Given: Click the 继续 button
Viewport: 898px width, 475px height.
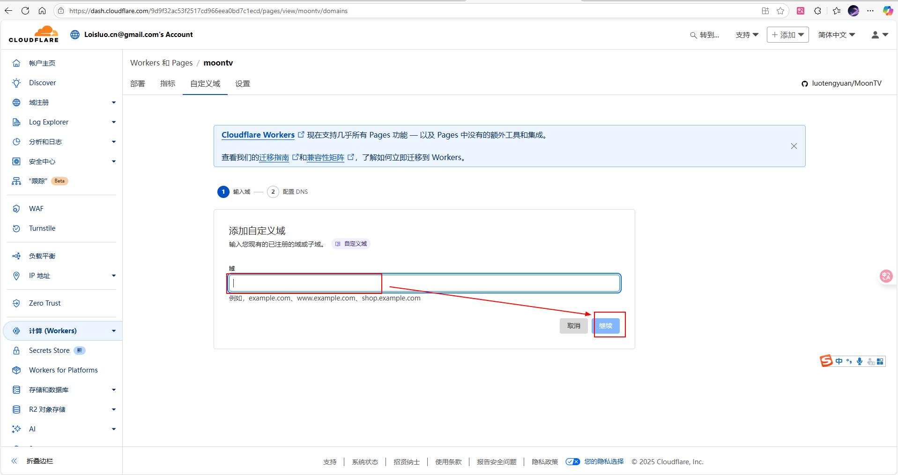Looking at the screenshot, I should point(605,326).
